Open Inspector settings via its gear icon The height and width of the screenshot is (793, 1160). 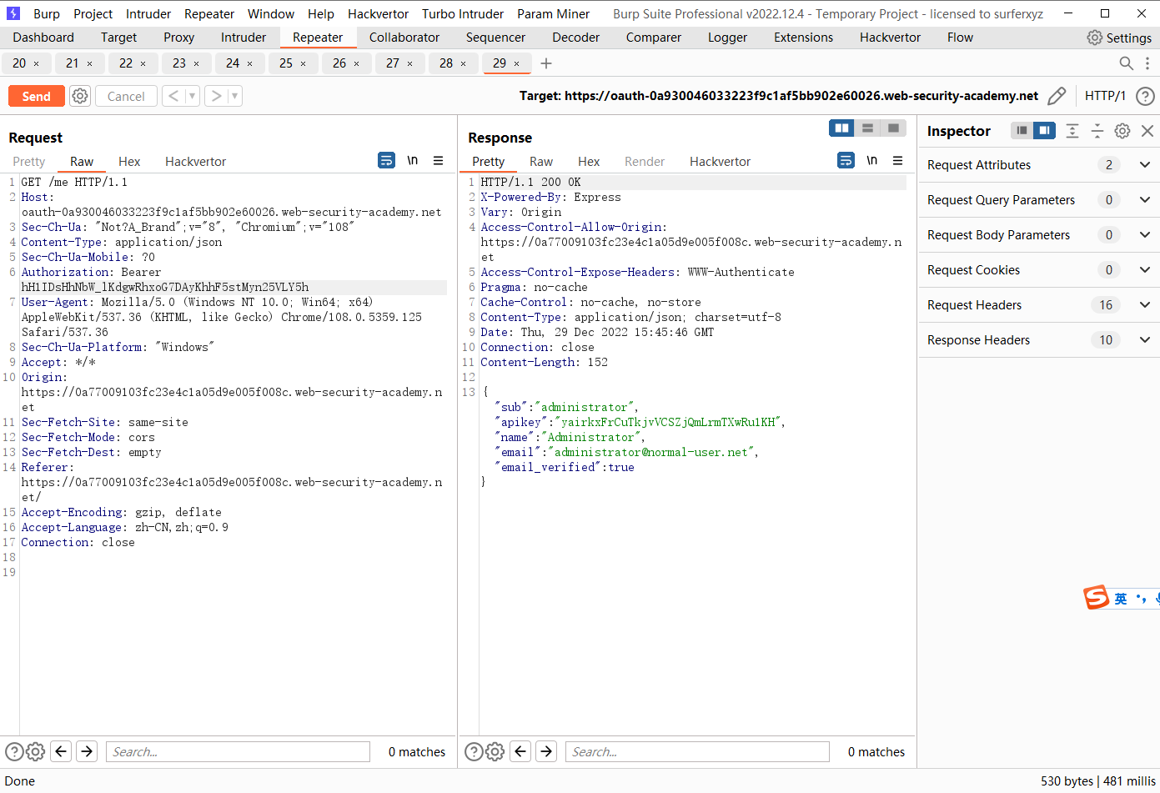pyautogui.click(x=1122, y=131)
